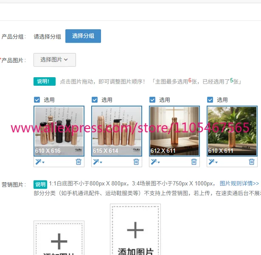
Task: Open the 选择图片 dropdown
Action: 55,60
